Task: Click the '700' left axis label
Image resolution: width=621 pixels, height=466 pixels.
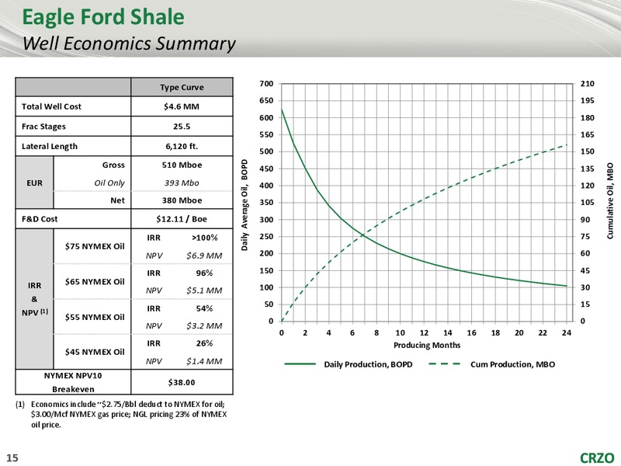Action: 266,84
